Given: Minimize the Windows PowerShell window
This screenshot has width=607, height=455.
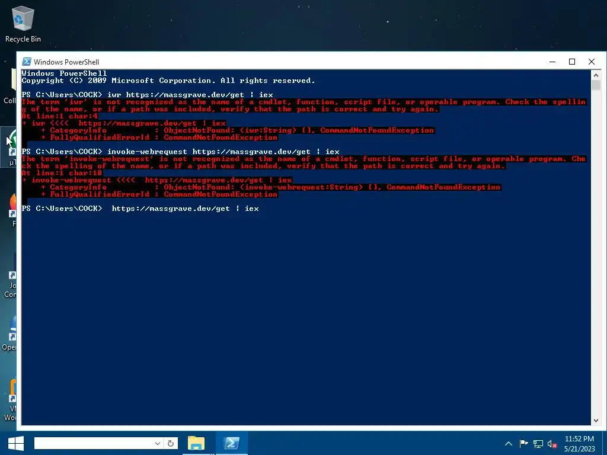Looking at the screenshot, I should click(x=552, y=62).
